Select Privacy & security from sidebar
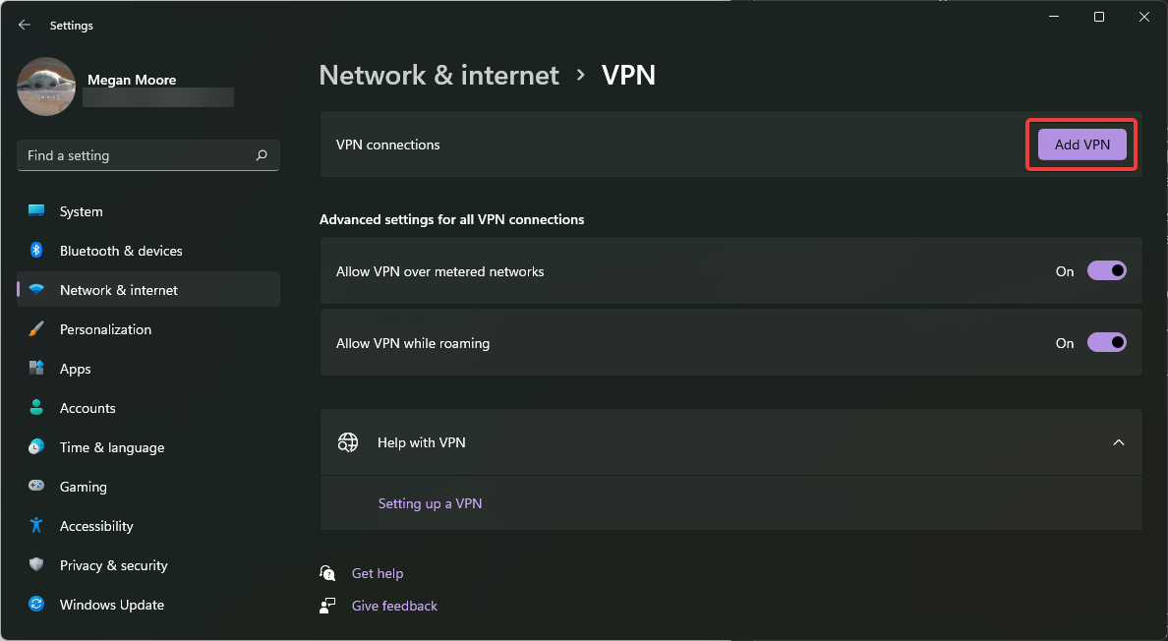 [36, 564]
